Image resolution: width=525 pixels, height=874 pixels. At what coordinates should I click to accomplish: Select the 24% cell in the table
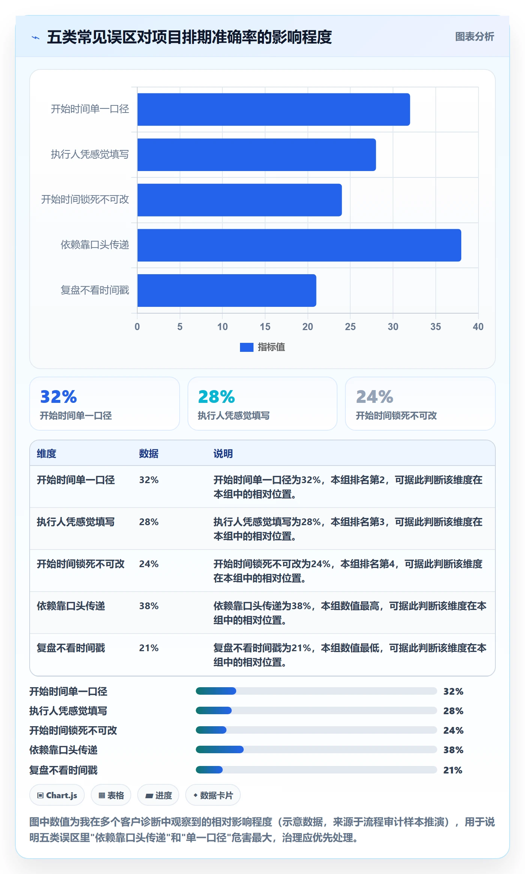(x=149, y=564)
